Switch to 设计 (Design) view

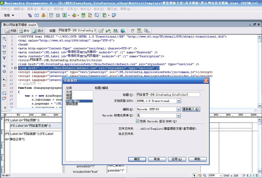tap(38, 31)
